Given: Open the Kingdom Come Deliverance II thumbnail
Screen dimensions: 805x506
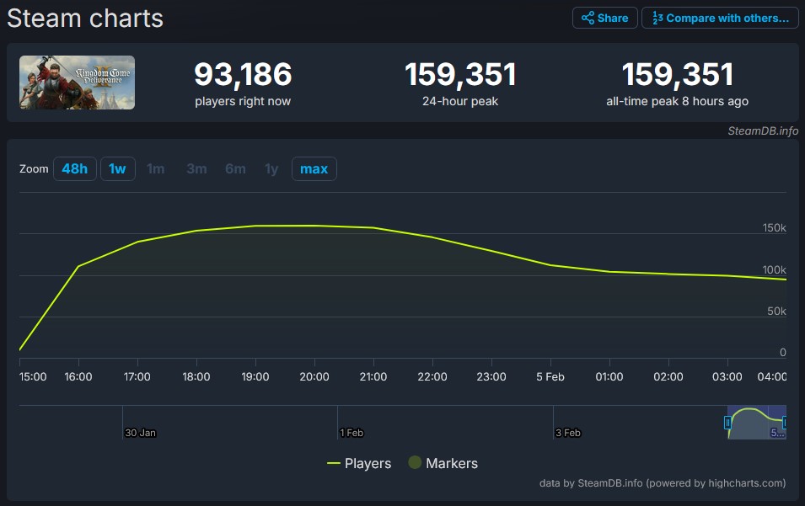Looking at the screenshot, I should 77,83.
